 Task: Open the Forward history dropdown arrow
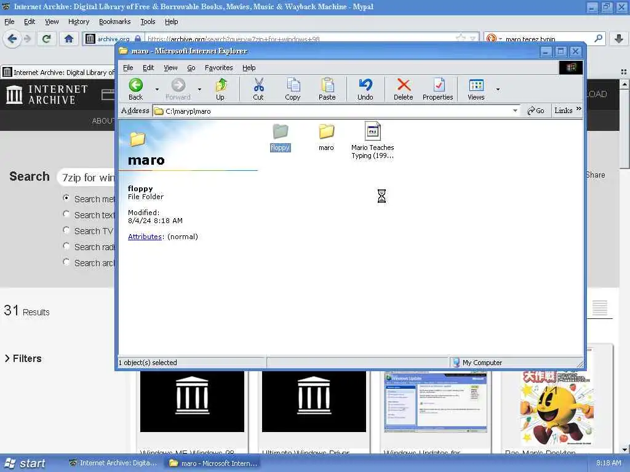[200, 90]
